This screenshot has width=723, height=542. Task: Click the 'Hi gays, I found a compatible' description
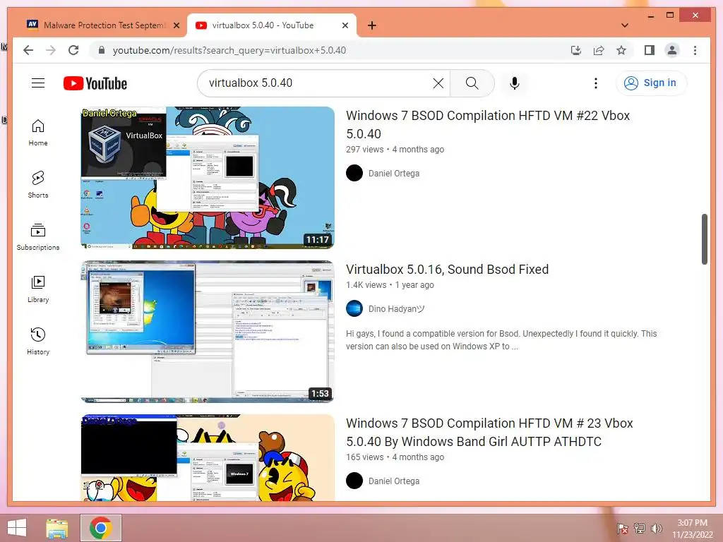(x=501, y=340)
